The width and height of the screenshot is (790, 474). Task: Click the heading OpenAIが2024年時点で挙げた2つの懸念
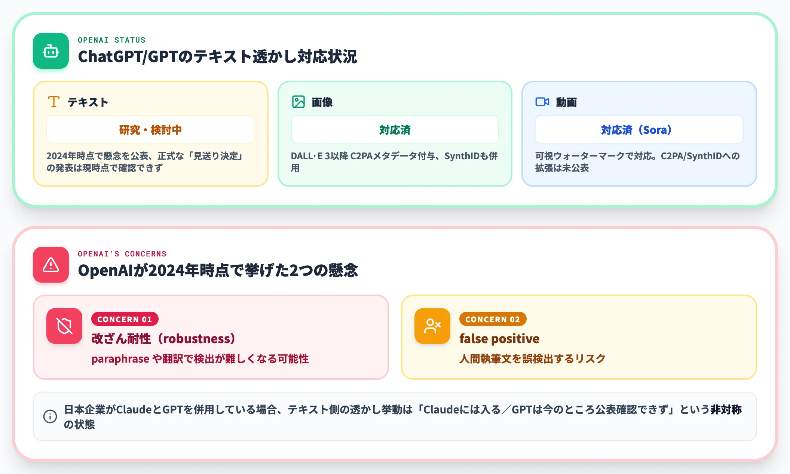218,271
